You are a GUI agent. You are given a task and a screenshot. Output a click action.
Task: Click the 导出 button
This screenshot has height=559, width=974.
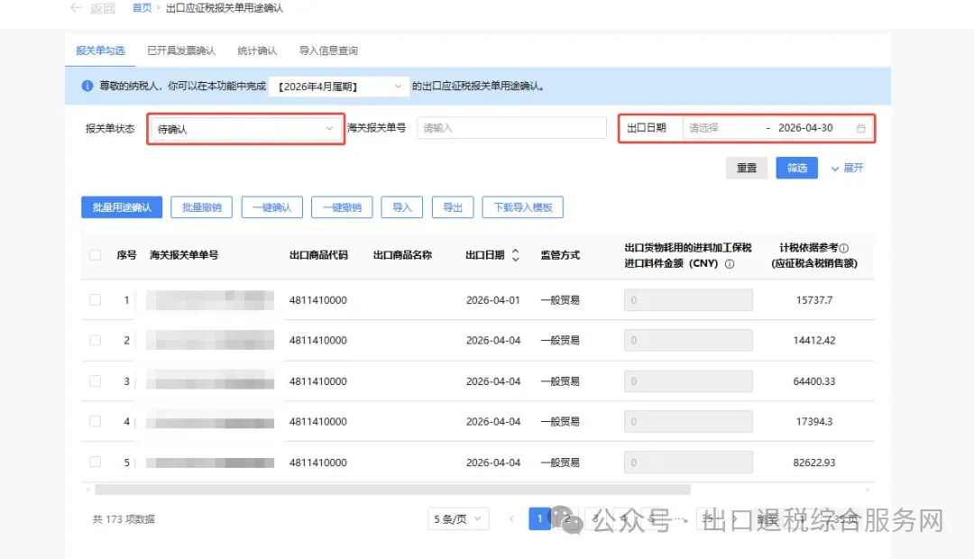453,207
